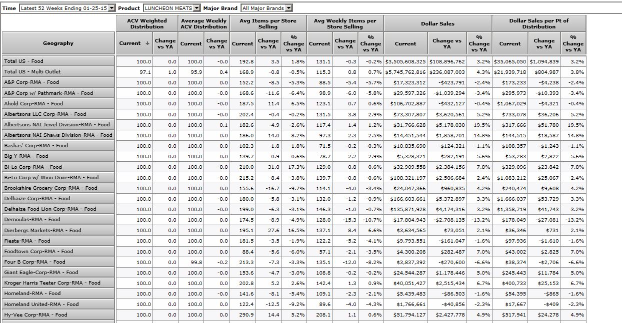
Task: Select Total US - Multi Outlet row
Action: pos(58,72)
